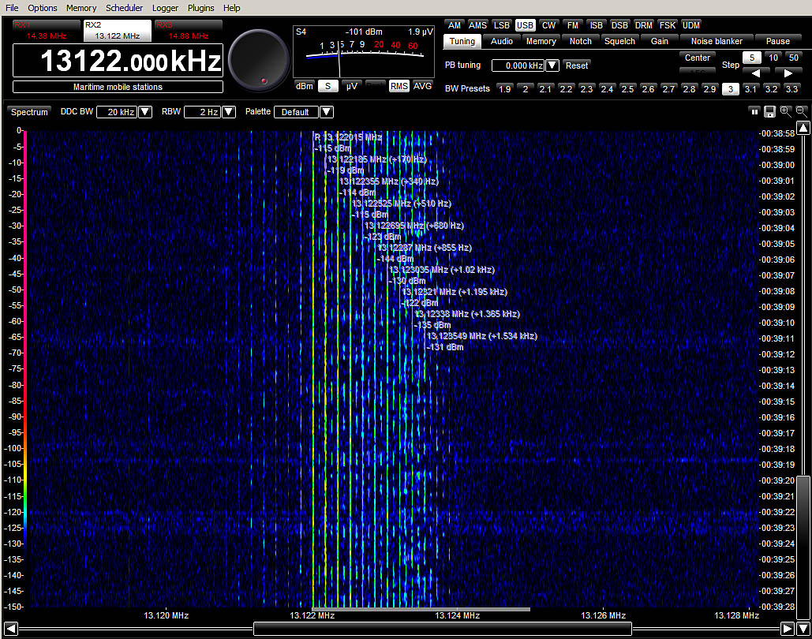812x639 pixels.
Task: Select AM demodulation mode
Action: [455, 25]
